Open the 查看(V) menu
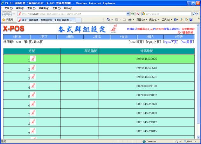This screenshot has height=144, width=201. (x=31, y=8)
